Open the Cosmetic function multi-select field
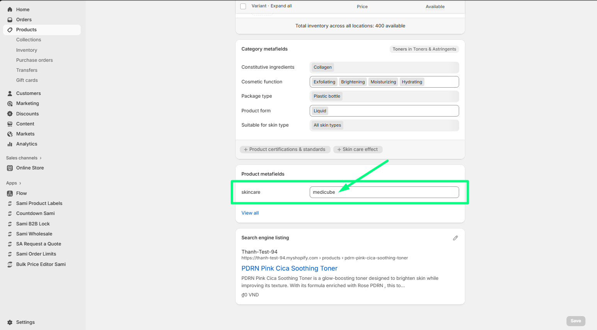Image resolution: width=597 pixels, height=330 pixels. coord(440,82)
